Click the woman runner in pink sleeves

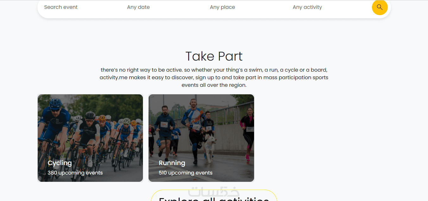coord(248,128)
